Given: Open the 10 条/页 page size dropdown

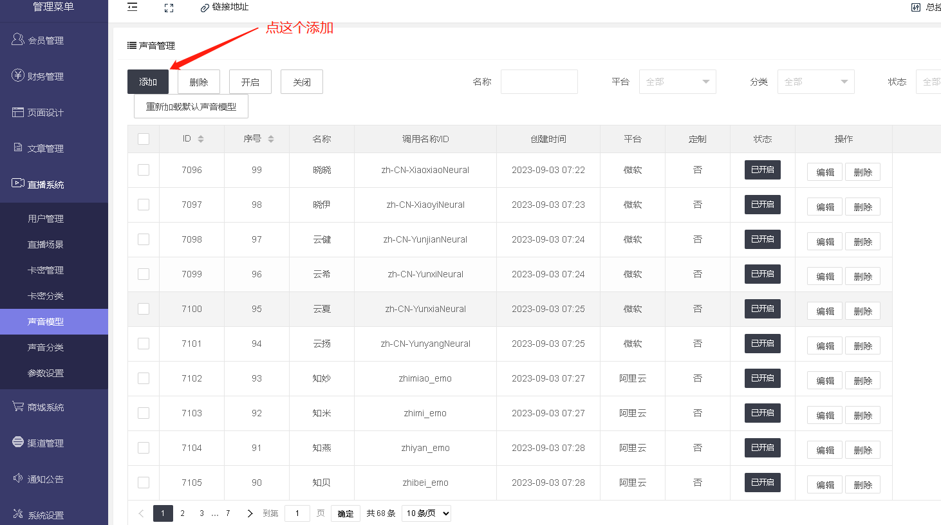Looking at the screenshot, I should [x=426, y=513].
